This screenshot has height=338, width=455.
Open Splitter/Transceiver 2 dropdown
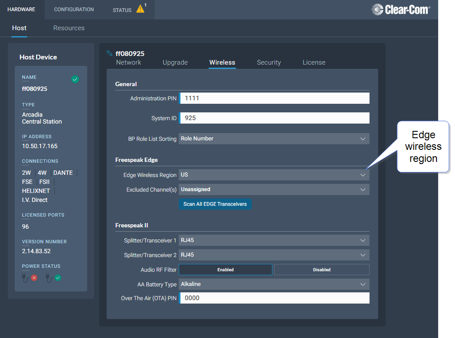(274, 255)
